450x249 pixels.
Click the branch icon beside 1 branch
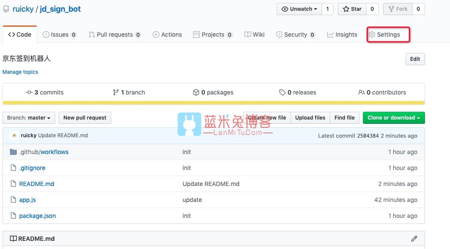[116, 92]
